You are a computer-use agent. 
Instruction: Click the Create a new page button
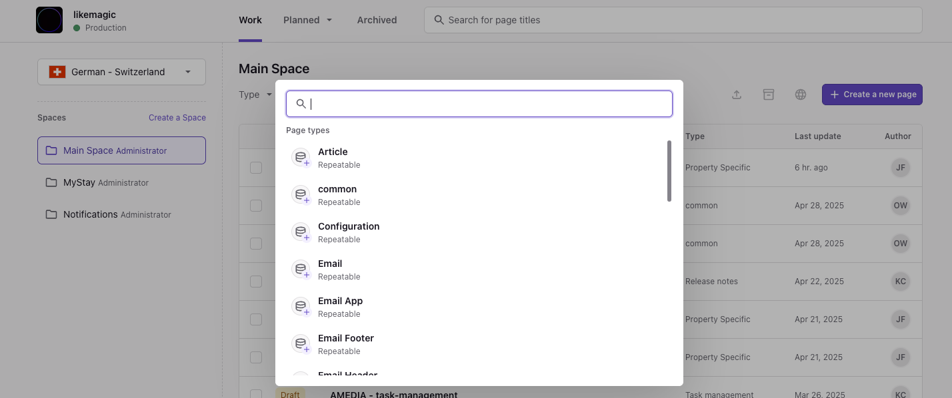point(872,95)
